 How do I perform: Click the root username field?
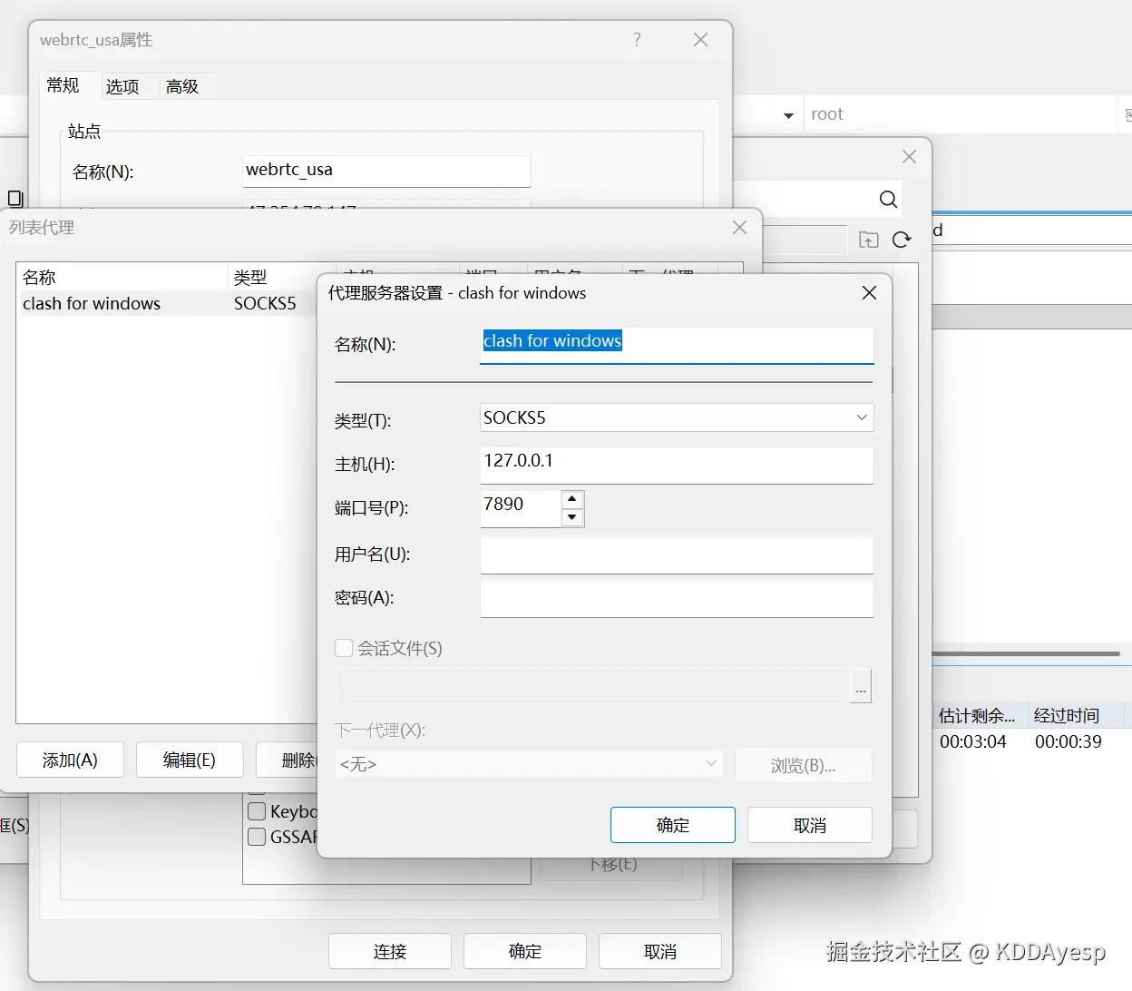(961, 114)
